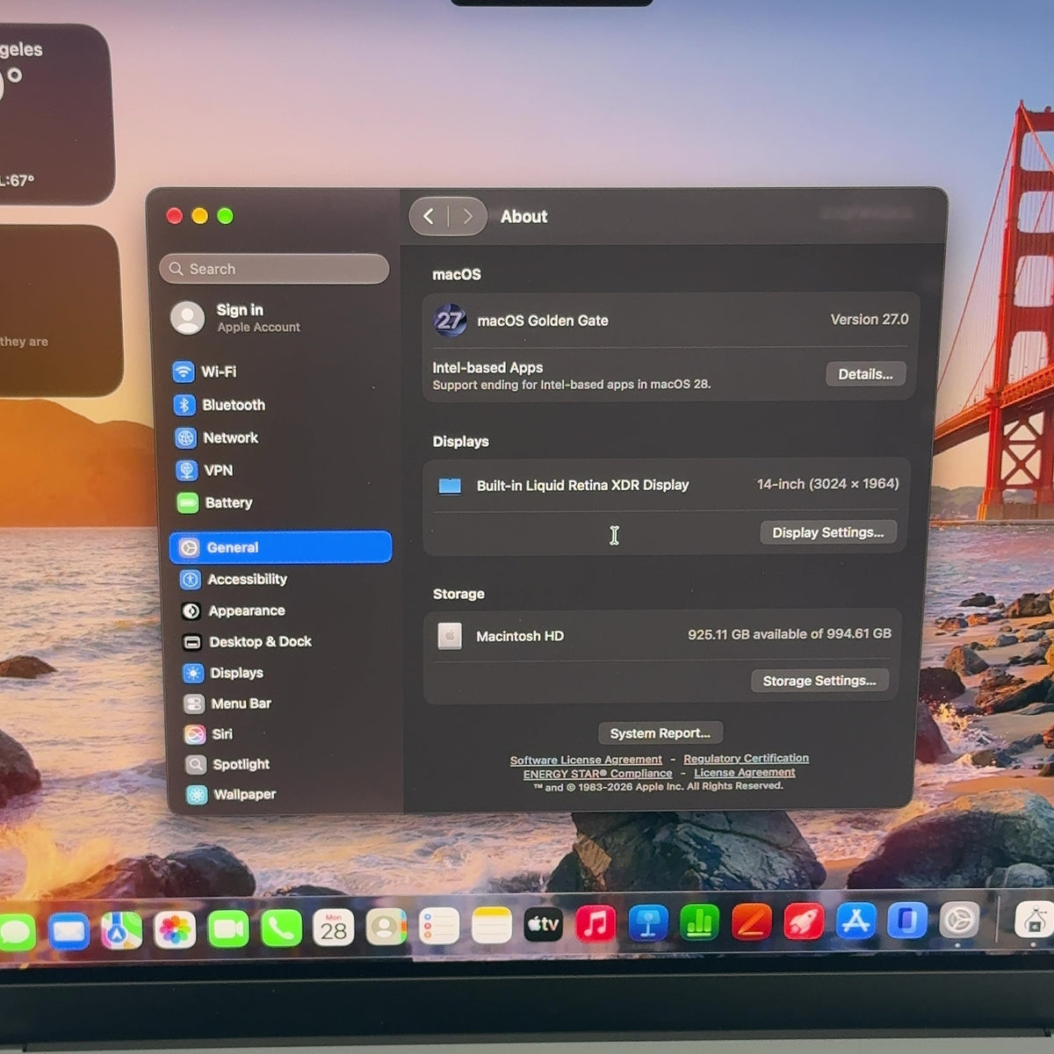Click the System Settings Dock icon

(x=959, y=920)
